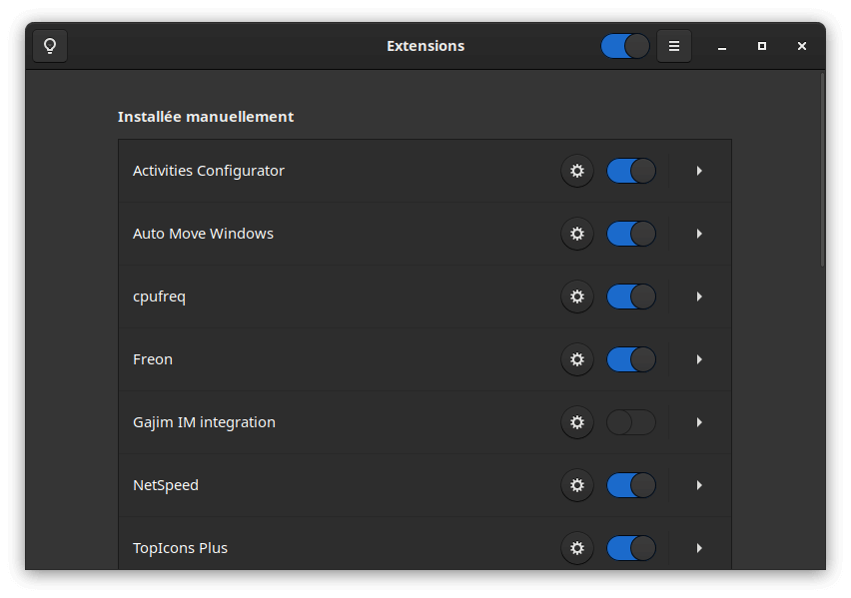Open TopIcons Plus settings gear

pyautogui.click(x=577, y=549)
